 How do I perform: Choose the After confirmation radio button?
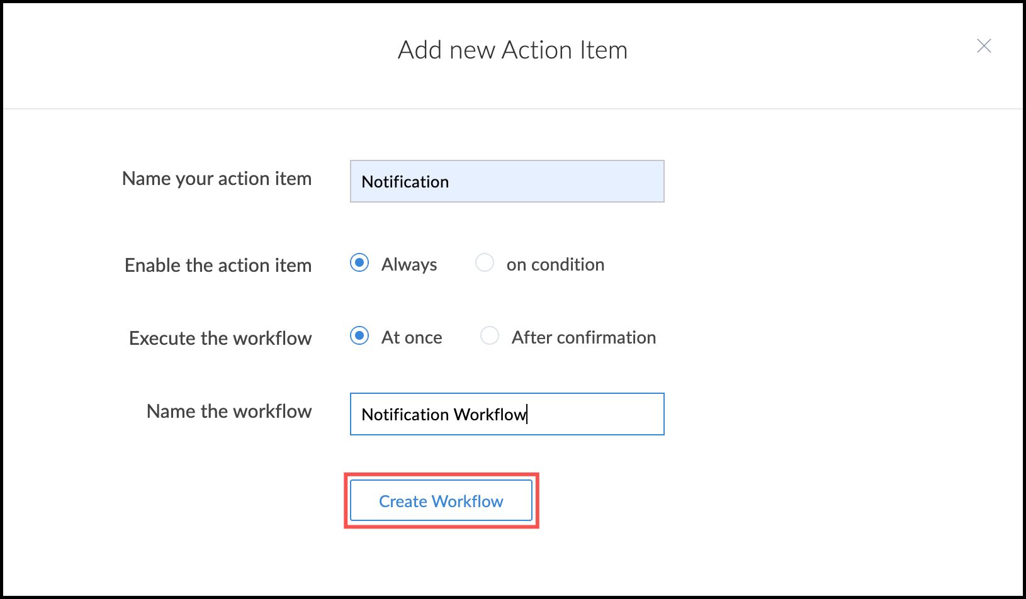coord(490,336)
